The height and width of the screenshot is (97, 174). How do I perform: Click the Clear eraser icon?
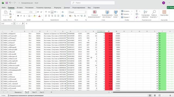pos(137,17)
